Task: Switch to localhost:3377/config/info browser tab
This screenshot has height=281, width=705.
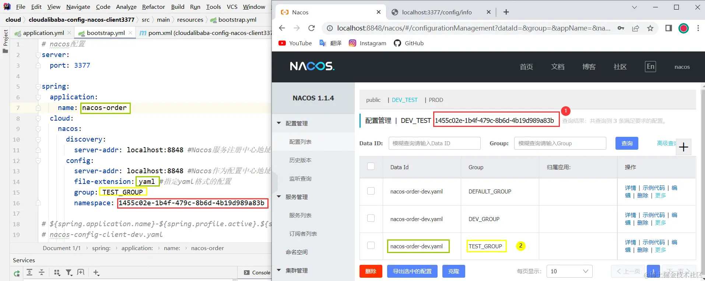Action: [437, 12]
